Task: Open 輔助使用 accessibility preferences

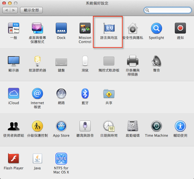Action: [180, 126]
